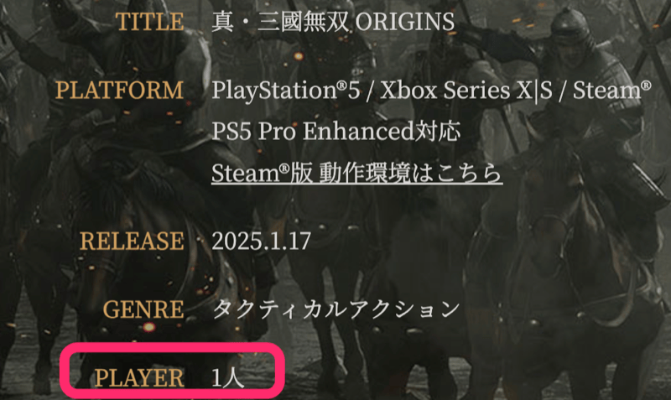Click the Steam platform name text
The image size is (671, 400).
(612, 91)
